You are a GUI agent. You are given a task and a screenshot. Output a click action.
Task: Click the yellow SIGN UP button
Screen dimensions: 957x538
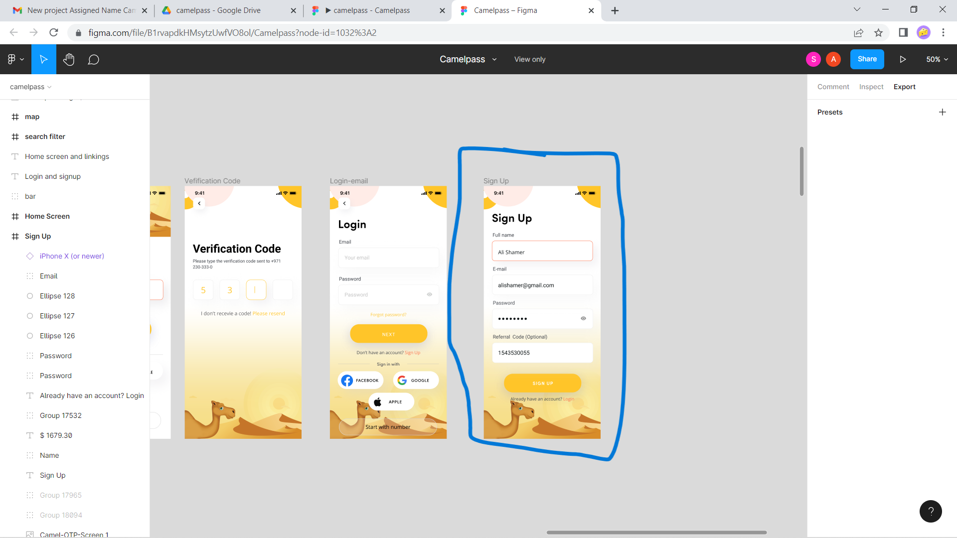542,383
